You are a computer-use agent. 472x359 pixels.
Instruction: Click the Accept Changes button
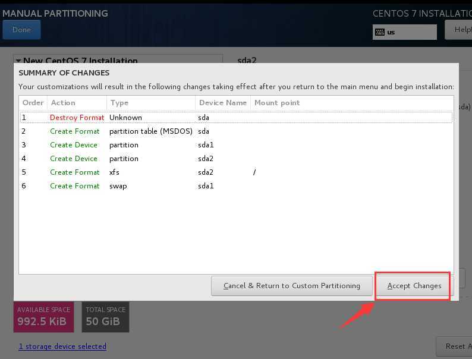click(x=414, y=286)
